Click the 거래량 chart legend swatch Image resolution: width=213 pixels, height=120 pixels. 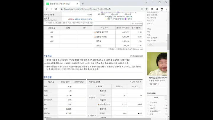point(125,19)
